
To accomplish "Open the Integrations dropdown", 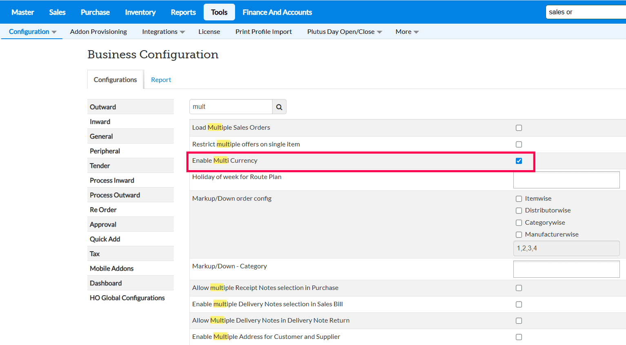I will [x=163, y=32].
